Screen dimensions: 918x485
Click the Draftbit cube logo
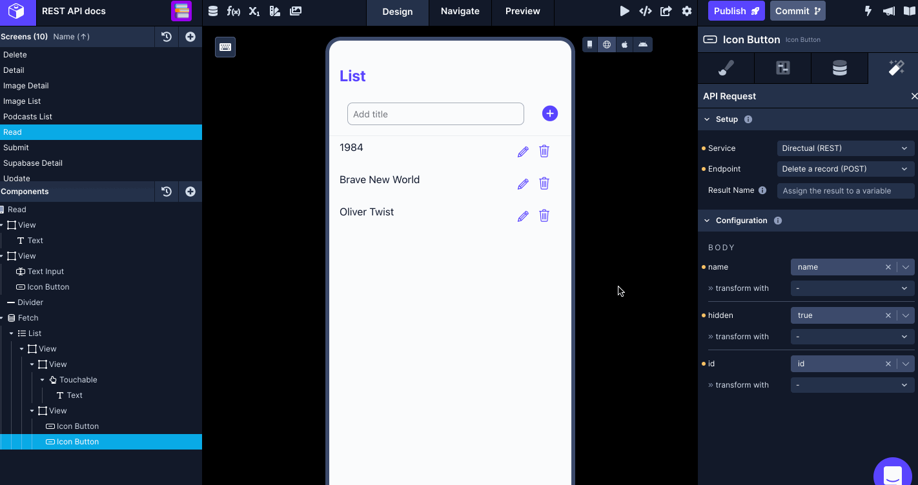click(x=16, y=11)
